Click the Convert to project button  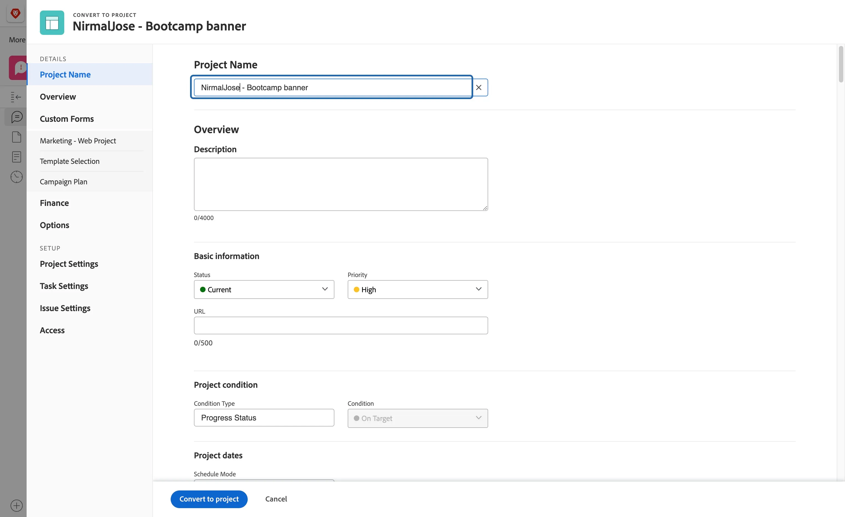coord(209,499)
